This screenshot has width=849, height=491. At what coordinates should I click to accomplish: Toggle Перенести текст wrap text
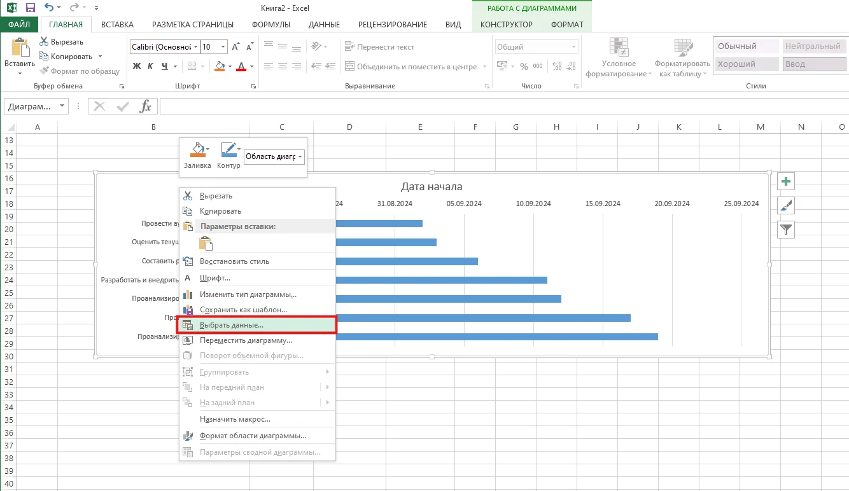pyautogui.click(x=379, y=47)
